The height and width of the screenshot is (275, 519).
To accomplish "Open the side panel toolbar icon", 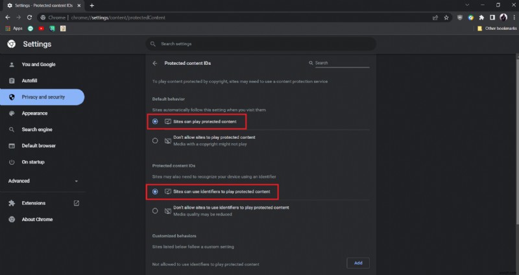I will pos(492,18).
